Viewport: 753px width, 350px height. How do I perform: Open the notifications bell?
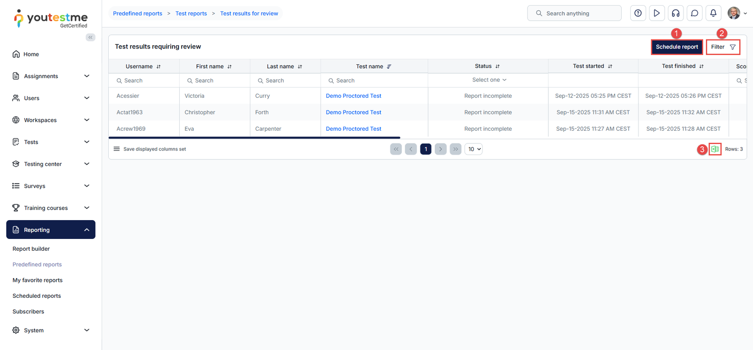point(713,13)
